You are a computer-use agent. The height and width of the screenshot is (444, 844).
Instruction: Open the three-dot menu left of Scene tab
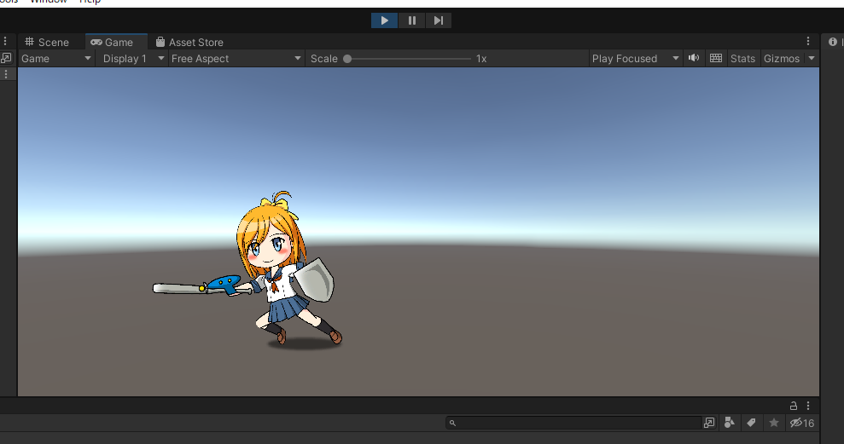pyautogui.click(x=5, y=42)
